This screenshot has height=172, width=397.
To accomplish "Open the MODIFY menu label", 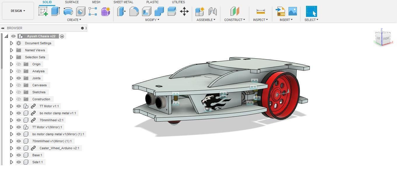I will [x=152, y=20].
